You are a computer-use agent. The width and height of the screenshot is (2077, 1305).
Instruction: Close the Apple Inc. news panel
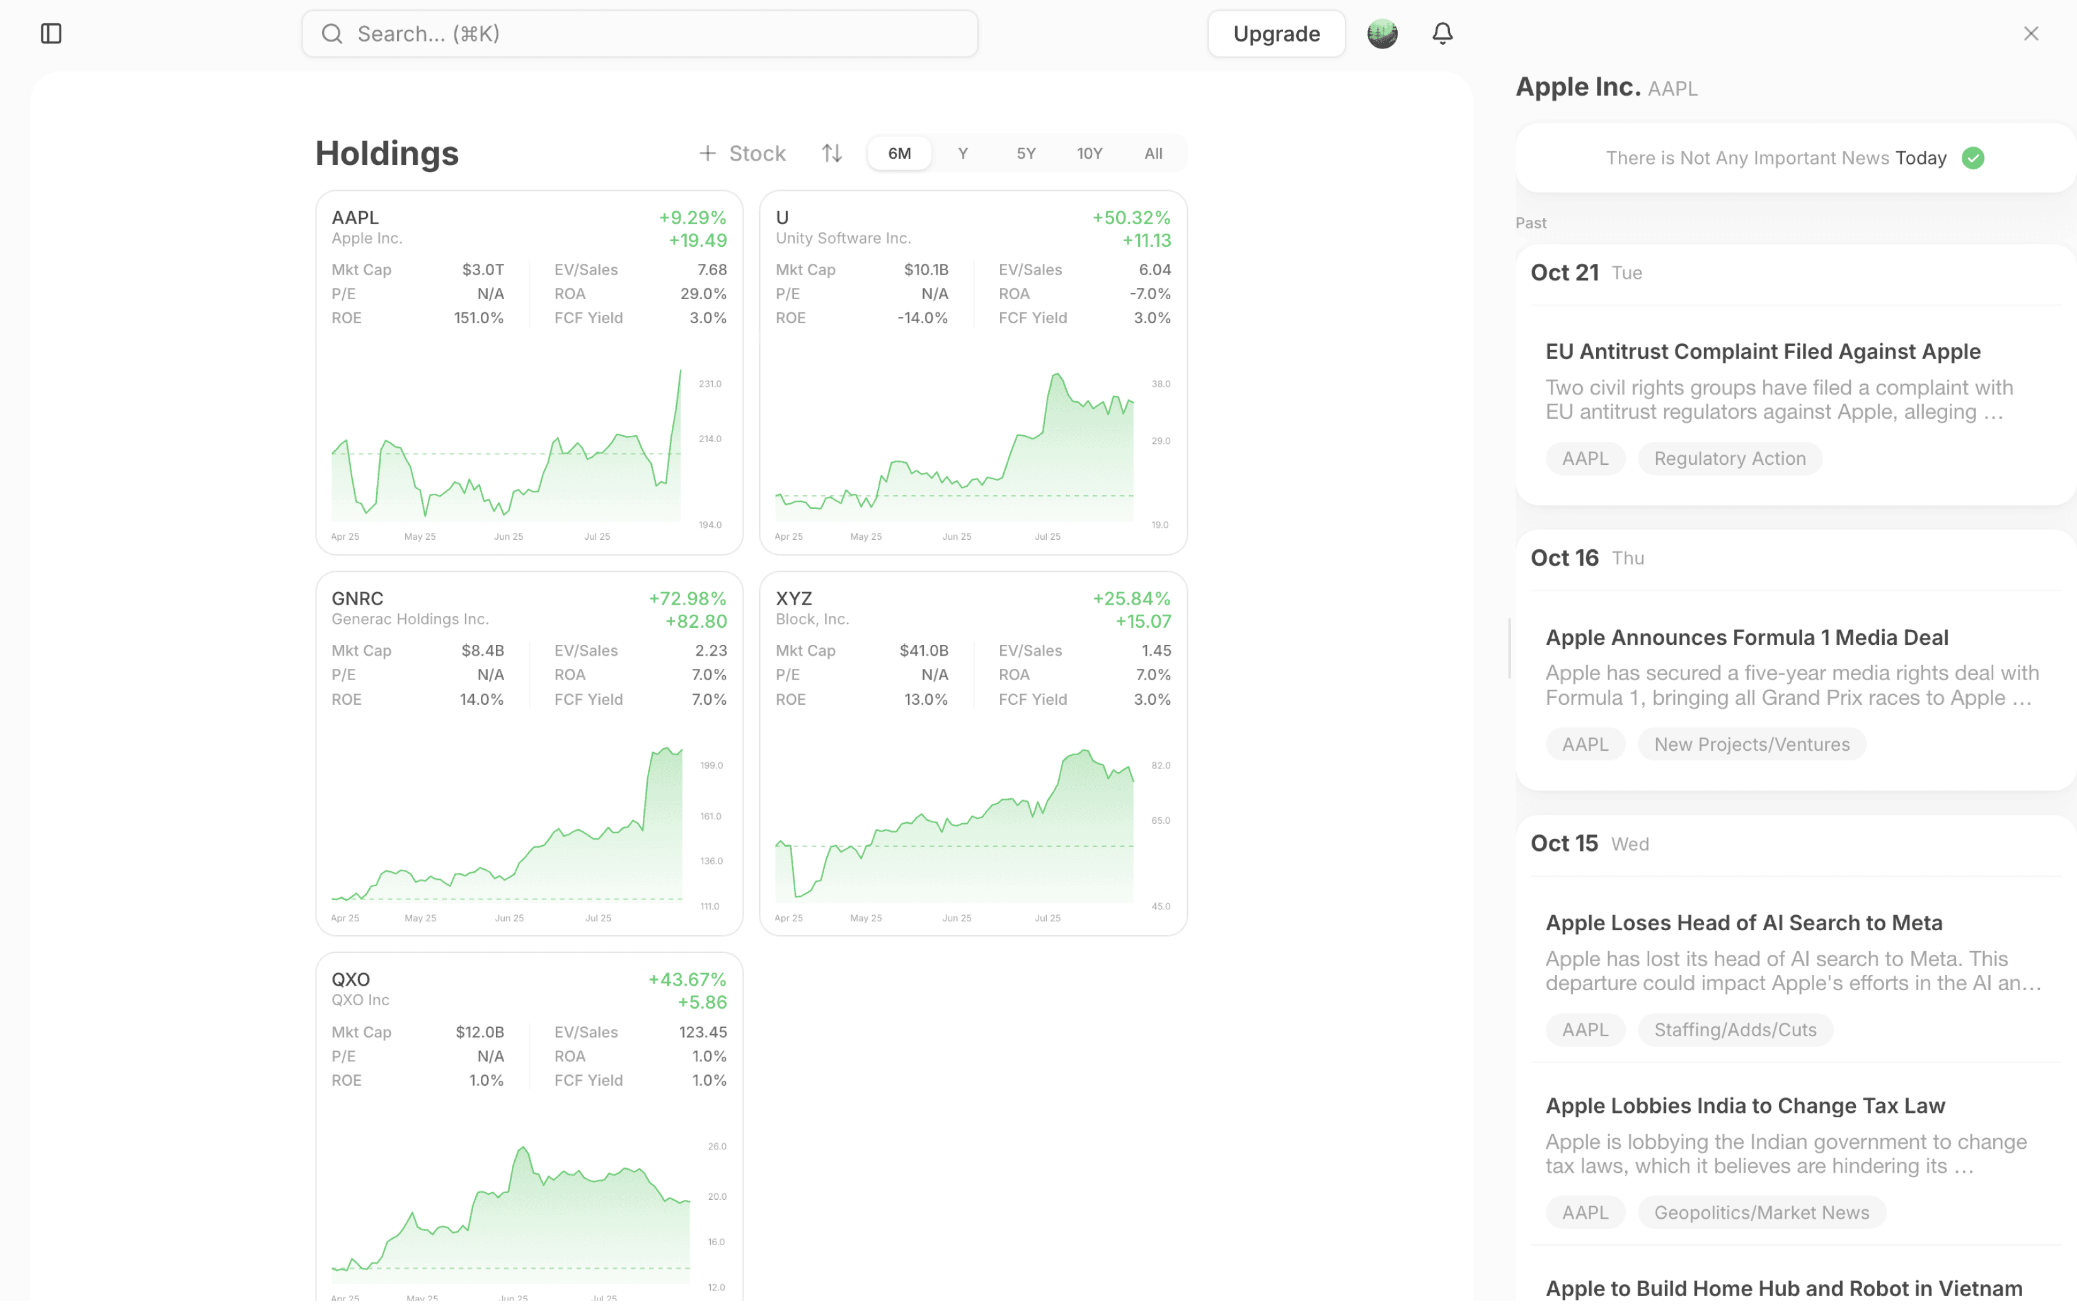click(2030, 33)
